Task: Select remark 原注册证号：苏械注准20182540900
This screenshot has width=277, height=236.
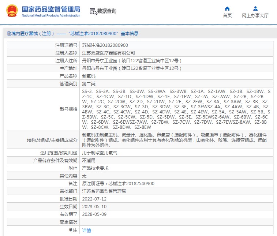Action: pyautogui.click(x=118, y=184)
